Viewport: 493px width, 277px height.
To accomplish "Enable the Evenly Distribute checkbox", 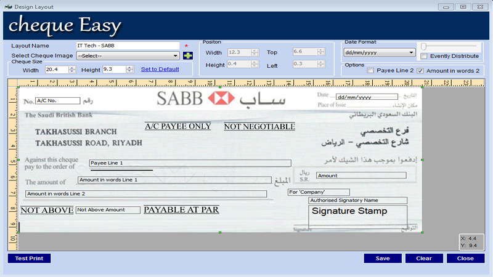I will pyautogui.click(x=424, y=57).
